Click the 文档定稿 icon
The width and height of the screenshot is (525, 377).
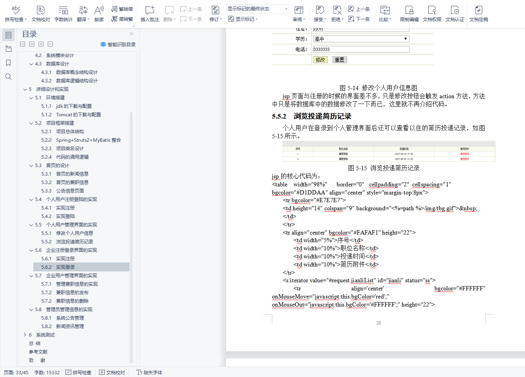pyautogui.click(x=478, y=13)
